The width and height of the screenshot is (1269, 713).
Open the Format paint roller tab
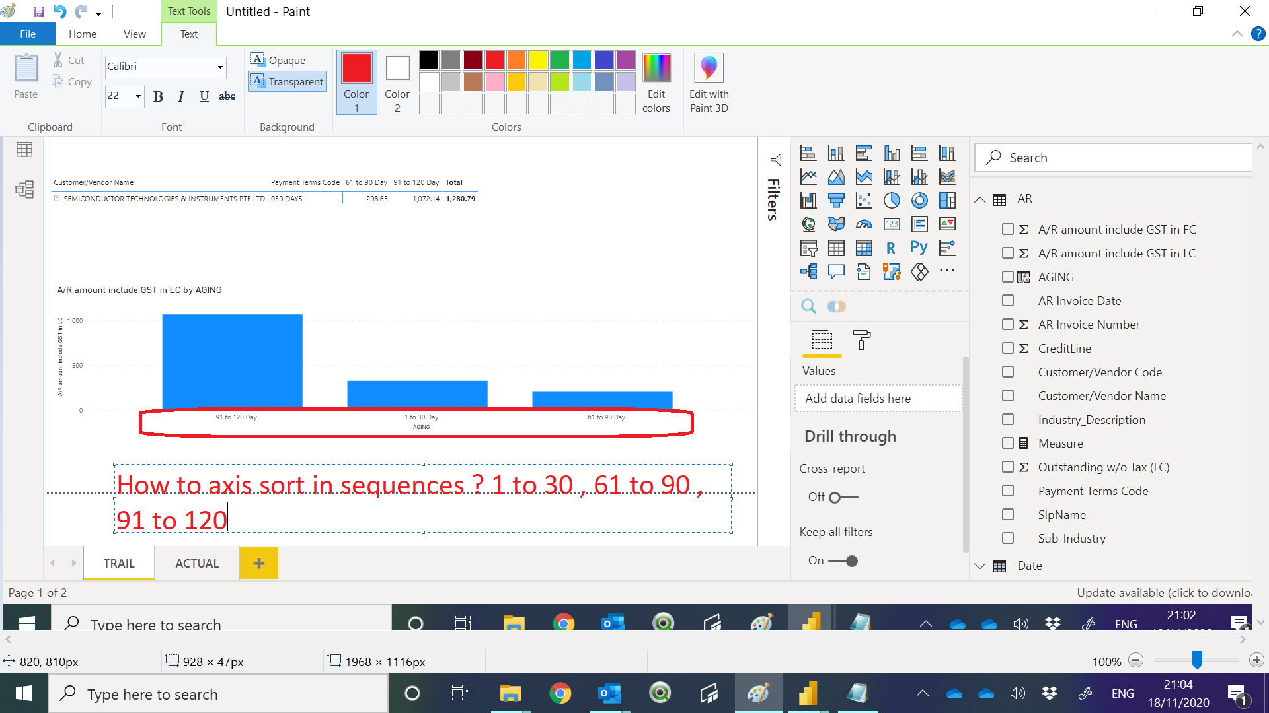pyautogui.click(x=862, y=340)
